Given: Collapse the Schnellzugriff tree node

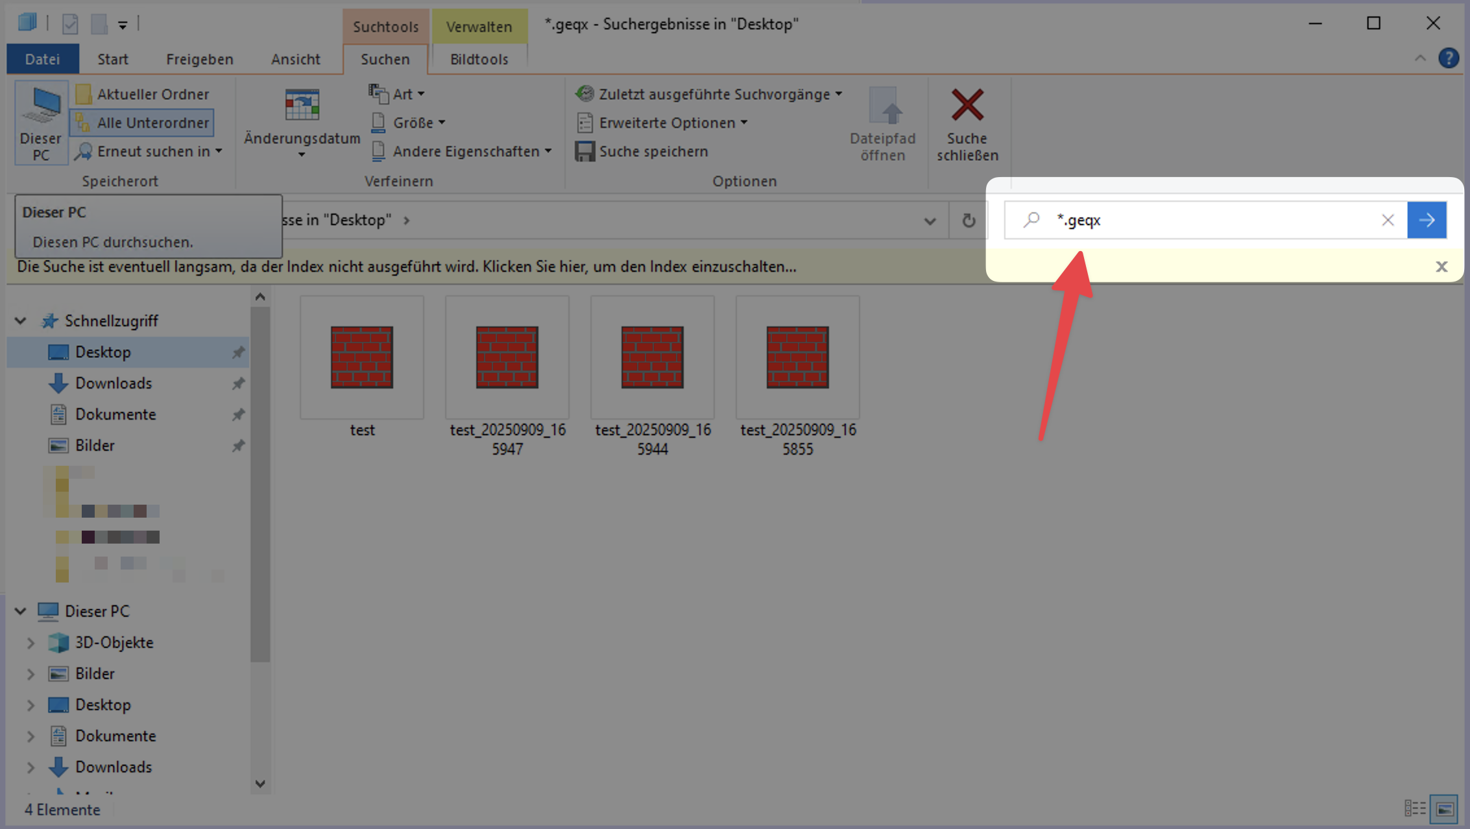Looking at the screenshot, I should pos(21,320).
